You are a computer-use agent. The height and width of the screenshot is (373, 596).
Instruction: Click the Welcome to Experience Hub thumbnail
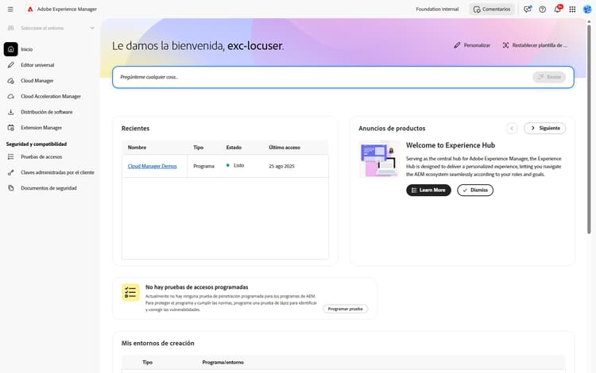[379, 159]
